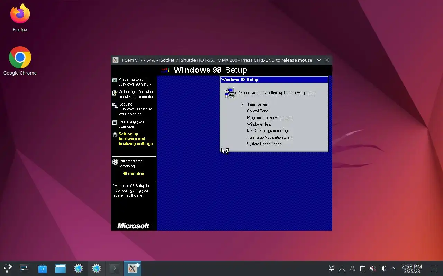Click the PCem v17 window title text
The width and height of the screenshot is (443, 276).
217,60
